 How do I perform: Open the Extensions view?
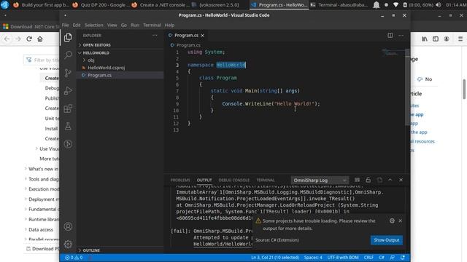[68, 108]
